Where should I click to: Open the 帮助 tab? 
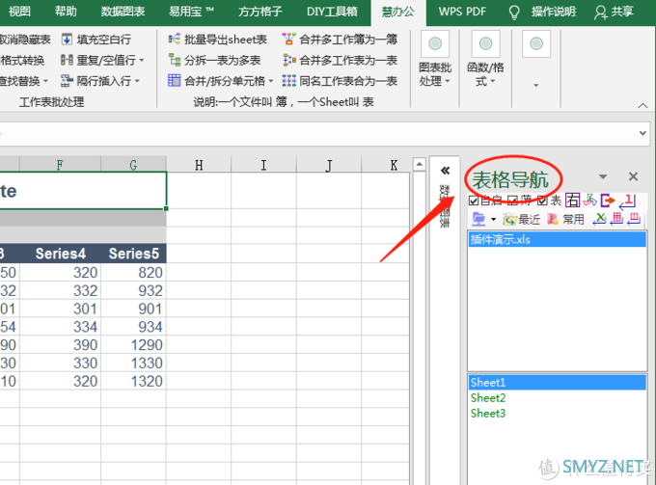pyautogui.click(x=66, y=12)
